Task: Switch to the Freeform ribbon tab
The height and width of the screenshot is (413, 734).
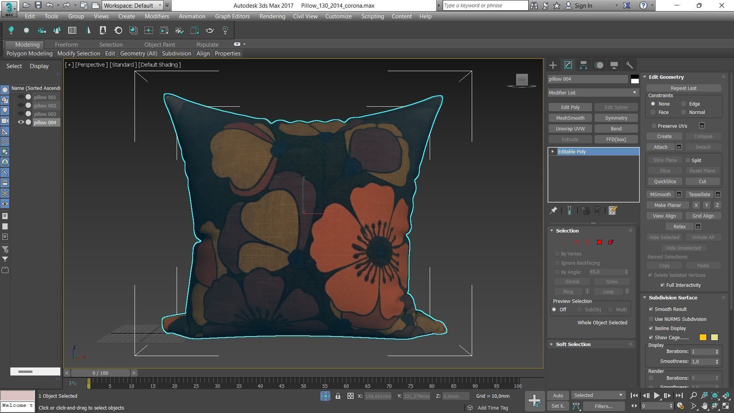Action: [x=66, y=44]
